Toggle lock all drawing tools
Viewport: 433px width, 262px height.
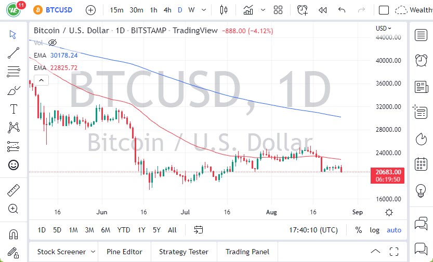click(x=13, y=252)
